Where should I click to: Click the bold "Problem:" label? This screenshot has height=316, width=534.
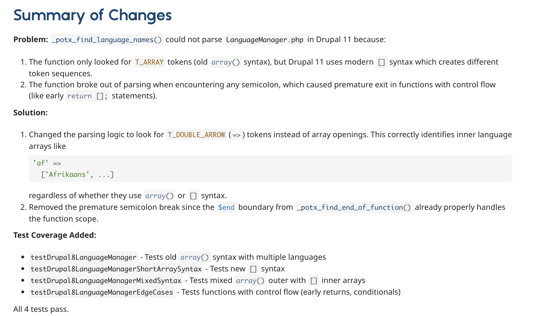coord(30,40)
